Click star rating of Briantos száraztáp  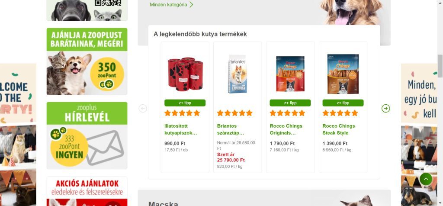235,113
